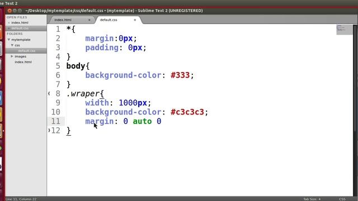Viewport: 358px width, 201px height.
Task: Select default.css under Open Files
Action: click(x=20, y=28)
